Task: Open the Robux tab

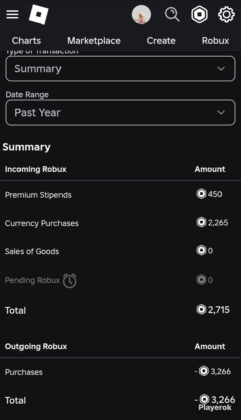Action: coord(215,41)
